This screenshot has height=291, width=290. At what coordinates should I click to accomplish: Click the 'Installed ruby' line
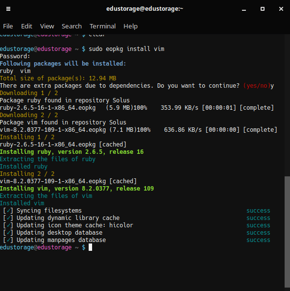tap(24, 167)
